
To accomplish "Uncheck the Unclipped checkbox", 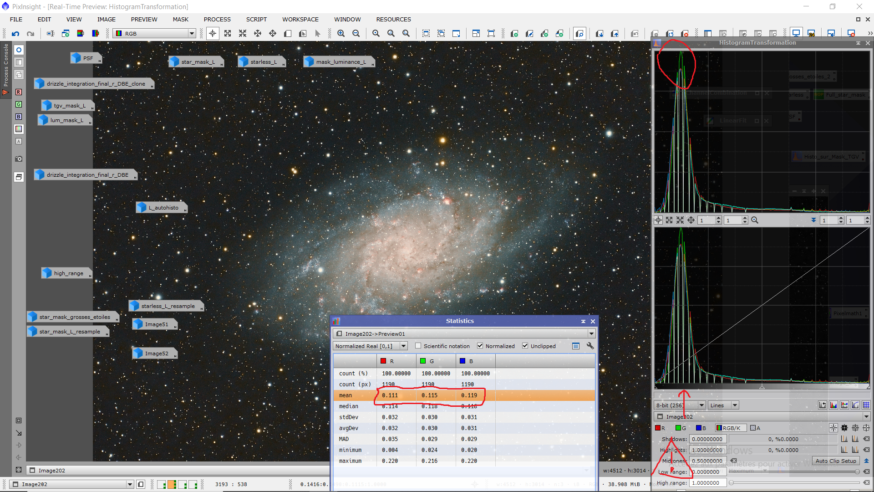I will (x=525, y=346).
